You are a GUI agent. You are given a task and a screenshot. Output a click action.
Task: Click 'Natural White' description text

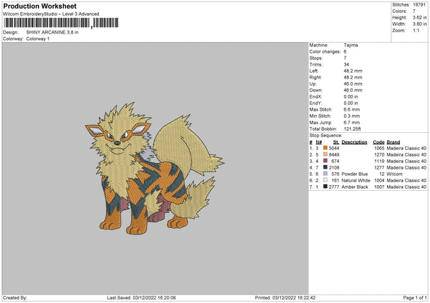click(356, 181)
